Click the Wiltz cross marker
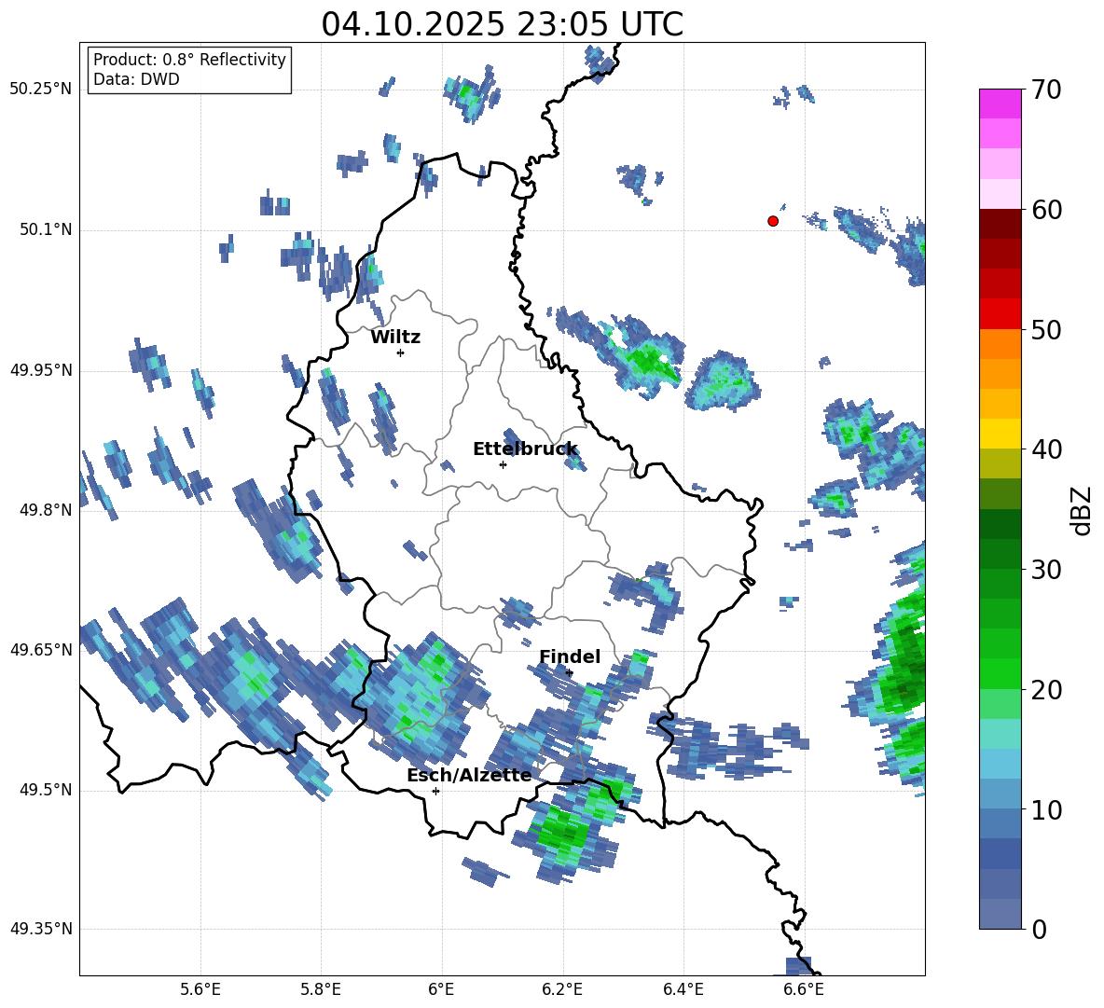Image resolution: width=1104 pixels, height=1008 pixels. point(401,352)
